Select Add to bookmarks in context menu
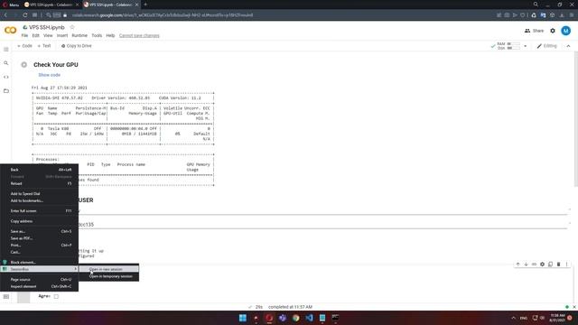Viewport: 578px width, 325px height. pyautogui.click(x=40, y=200)
